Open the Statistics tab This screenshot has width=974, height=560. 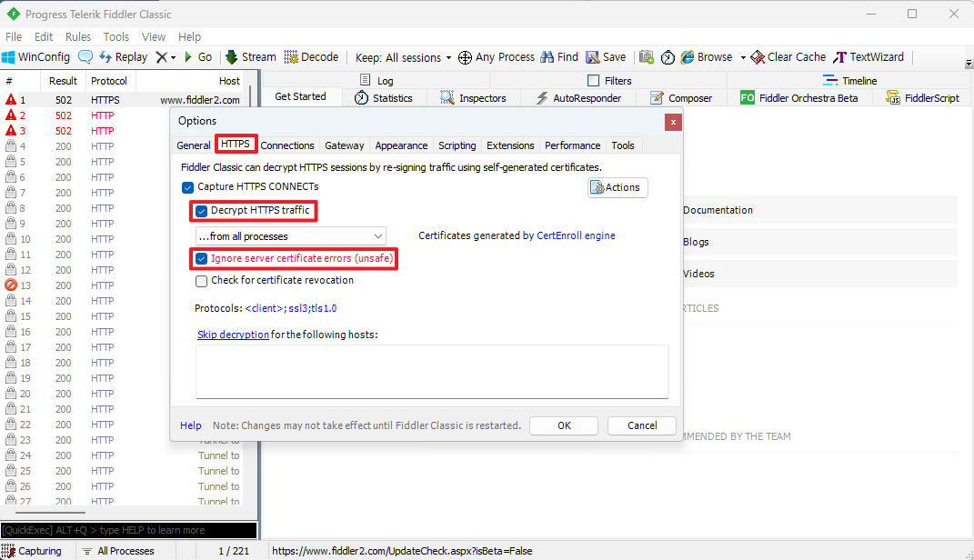[383, 98]
